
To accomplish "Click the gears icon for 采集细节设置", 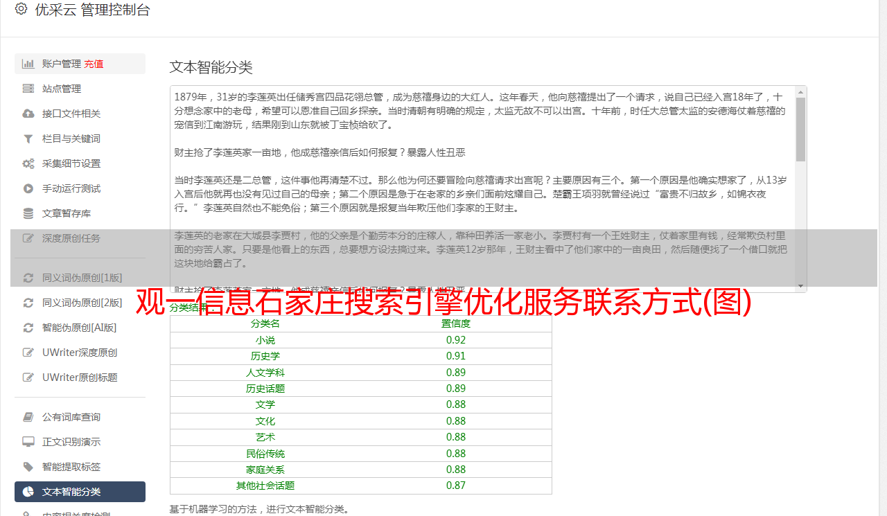I will tap(28, 163).
